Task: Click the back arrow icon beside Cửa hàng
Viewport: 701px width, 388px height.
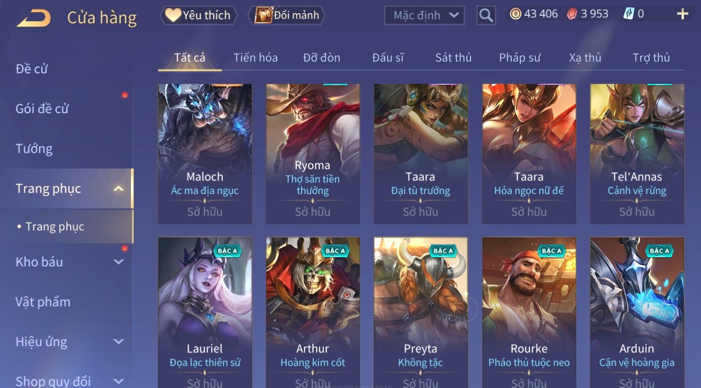Action: [34, 18]
